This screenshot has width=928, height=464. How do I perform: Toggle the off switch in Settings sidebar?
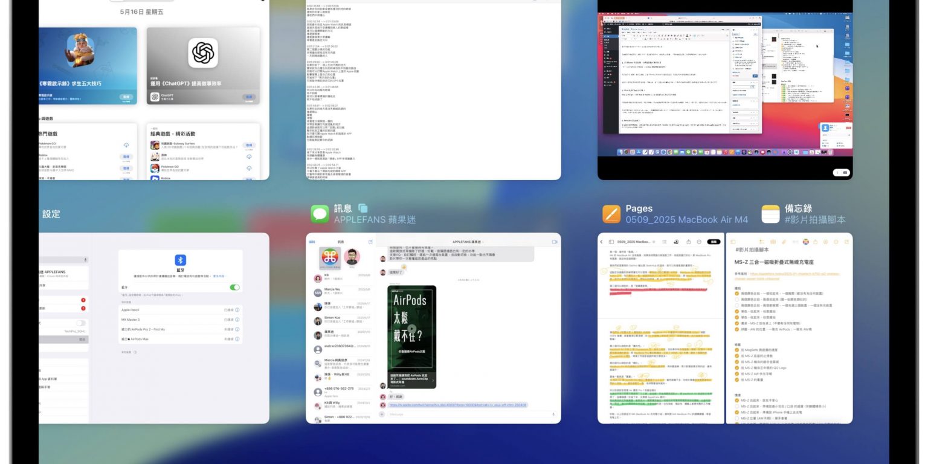click(80, 323)
